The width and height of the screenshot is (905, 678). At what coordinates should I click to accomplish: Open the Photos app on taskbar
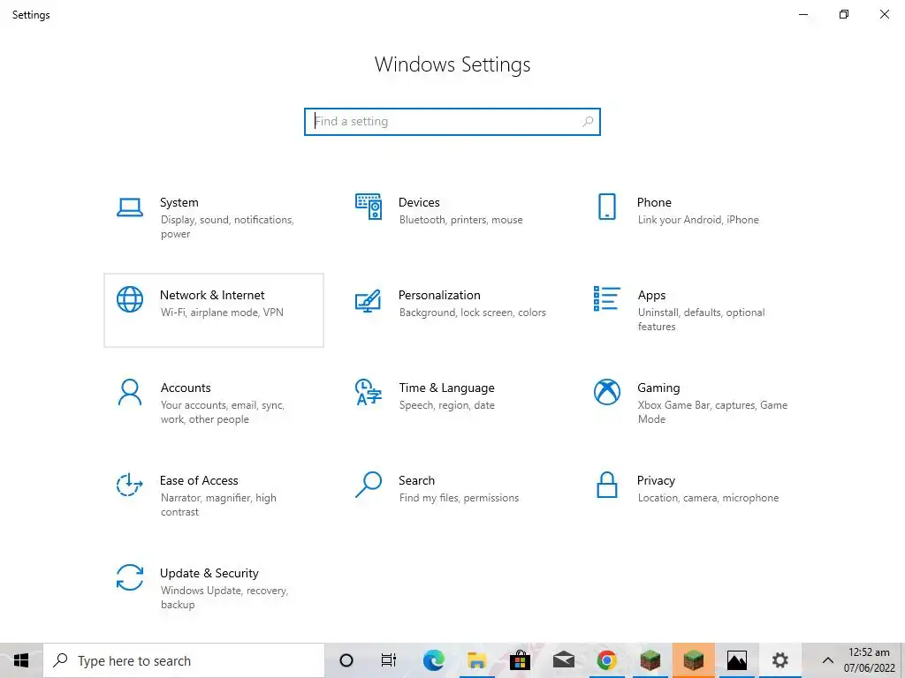click(x=737, y=660)
